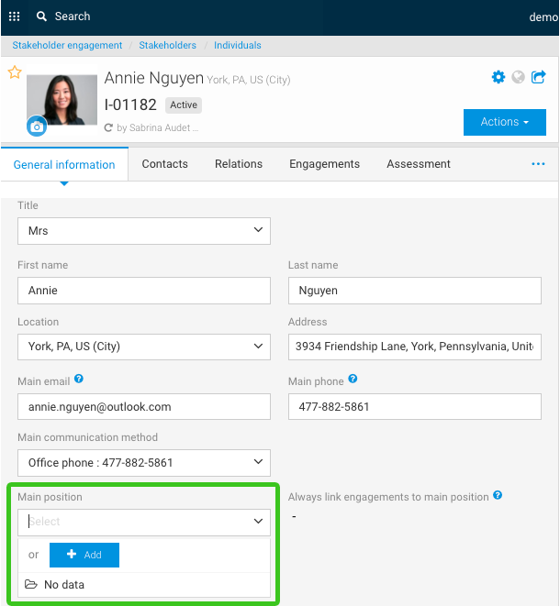This screenshot has width=560, height=606.
Task: Expand the Title dropdown showing Mrs
Action: click(144, 231)
